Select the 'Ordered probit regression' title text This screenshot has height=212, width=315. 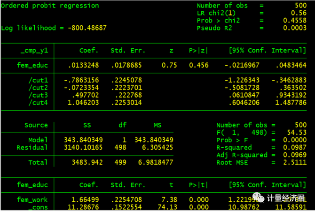coord(50,6)
